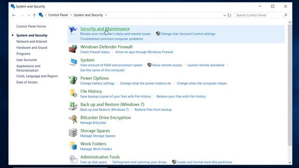Open Security and Maintenance heading link

coord(105,28)
